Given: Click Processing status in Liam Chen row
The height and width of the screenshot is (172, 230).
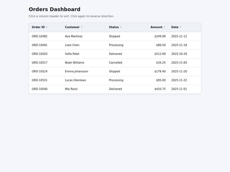Looking at the screenshot, I should point(116,45).
